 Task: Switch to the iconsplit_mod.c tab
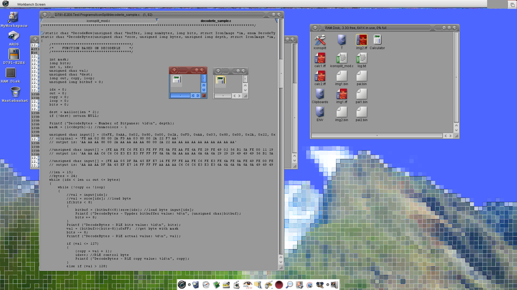(x=98, y=21)
